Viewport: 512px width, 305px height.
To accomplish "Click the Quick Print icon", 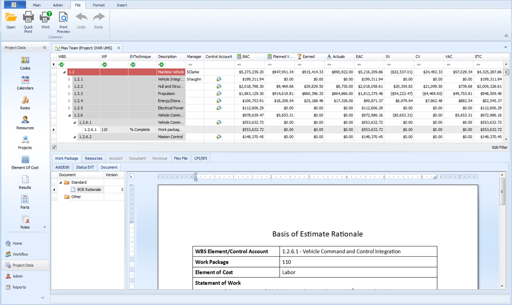I will coord(28,17).
